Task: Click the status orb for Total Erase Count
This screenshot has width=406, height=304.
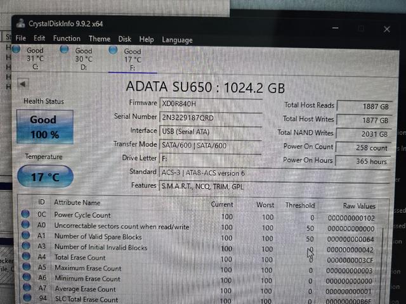Action: [26, 256]
